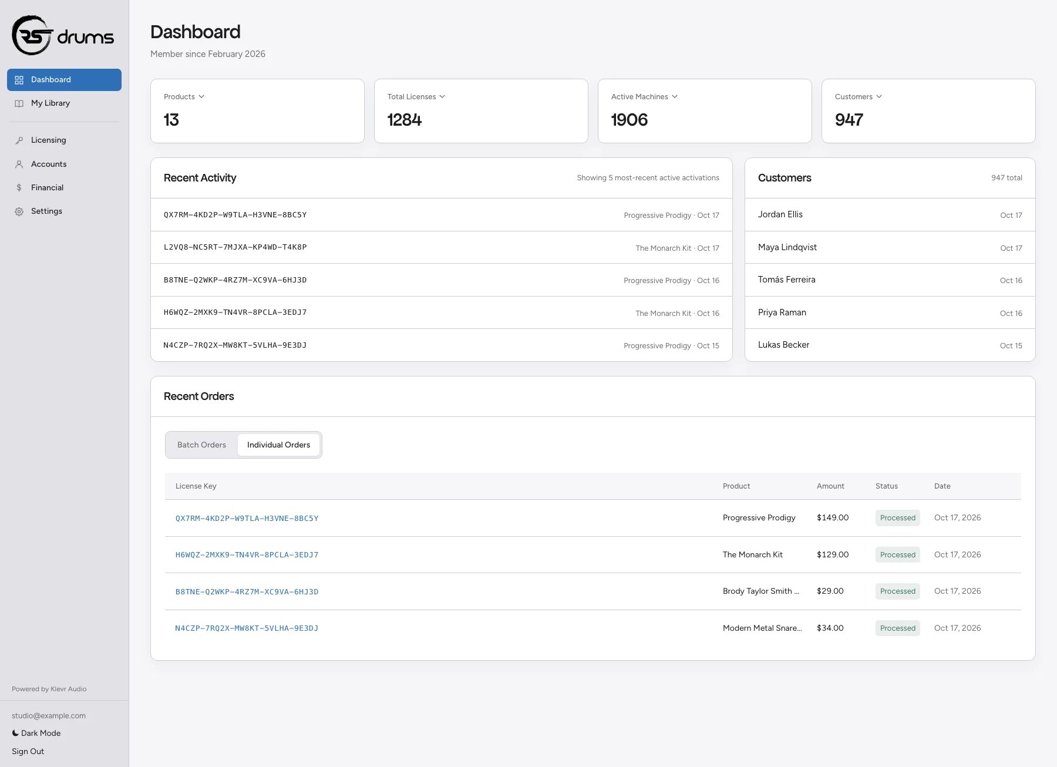Screen dimensions: 1057x767
Task: Click the Dashboard grid icon in sidebar
Action: click(19, 80)
